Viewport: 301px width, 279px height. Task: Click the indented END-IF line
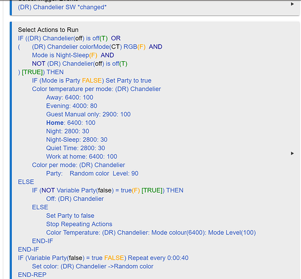click(42, 241)
